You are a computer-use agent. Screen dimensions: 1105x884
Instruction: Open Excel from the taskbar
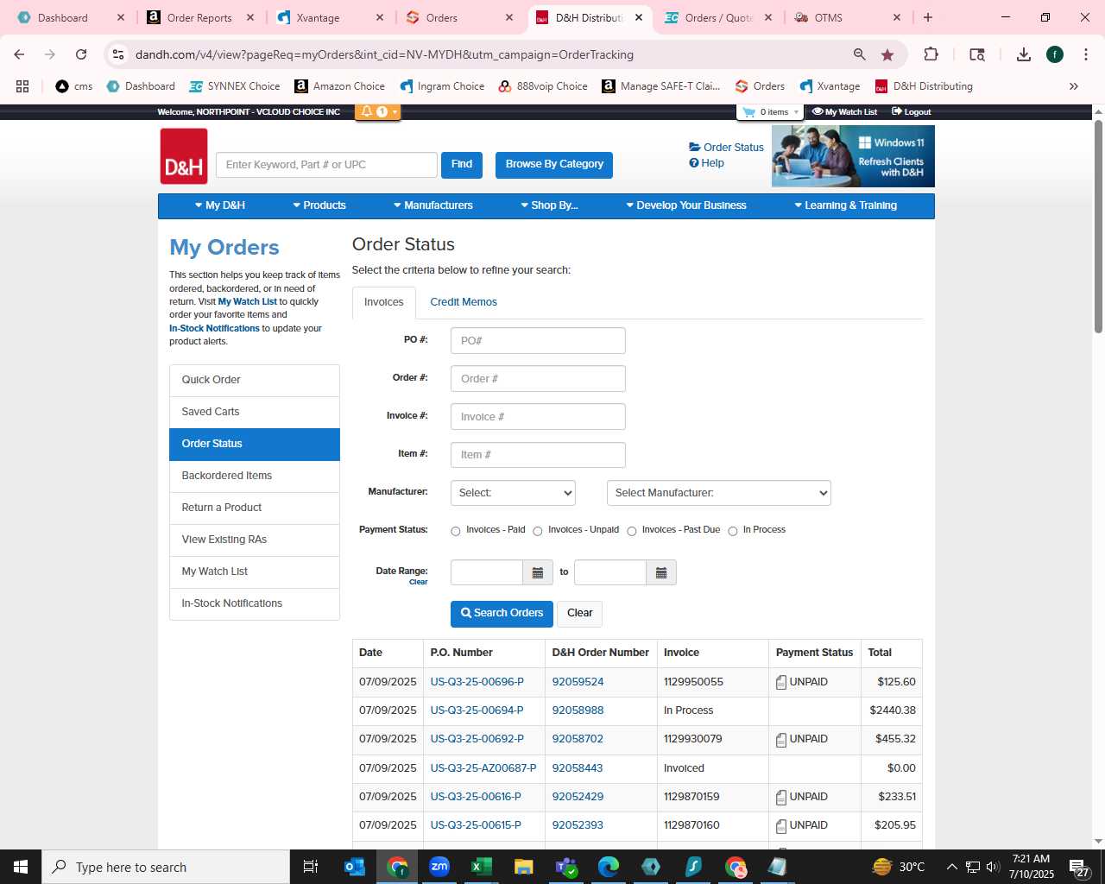(x=482, y=867)
